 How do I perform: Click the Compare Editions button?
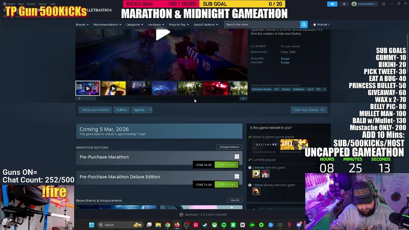(229, 147)
